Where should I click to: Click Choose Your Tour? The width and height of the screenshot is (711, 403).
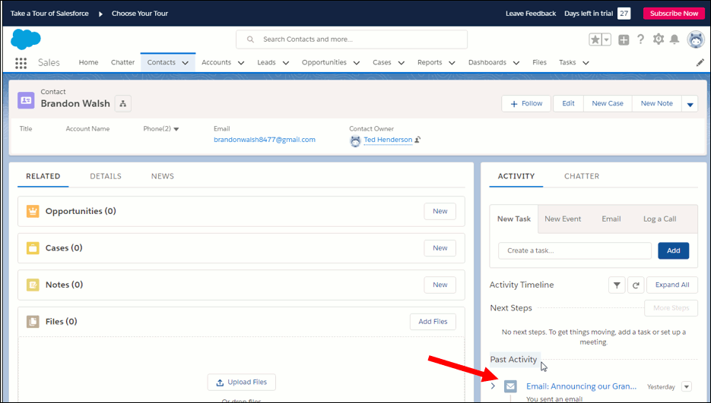pos(140,14)
